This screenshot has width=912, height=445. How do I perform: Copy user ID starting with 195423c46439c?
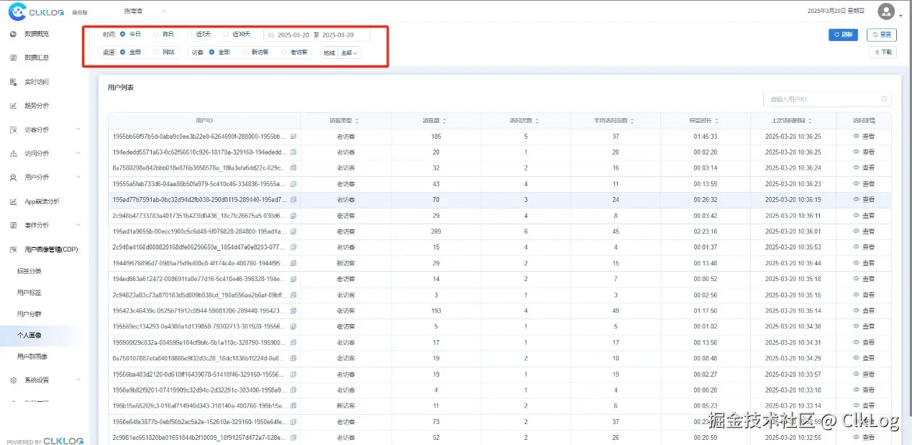coord(293,311)
